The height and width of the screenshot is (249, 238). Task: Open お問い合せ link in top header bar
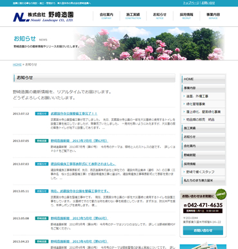208,3
